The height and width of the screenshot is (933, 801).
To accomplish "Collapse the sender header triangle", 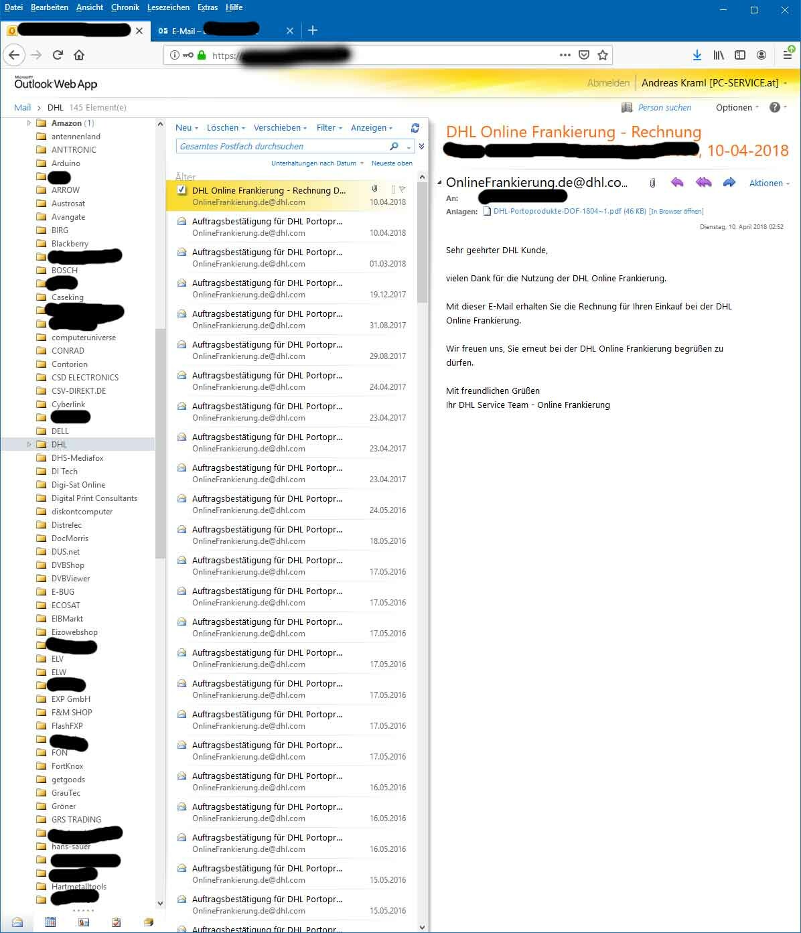I will coord(439,183).
